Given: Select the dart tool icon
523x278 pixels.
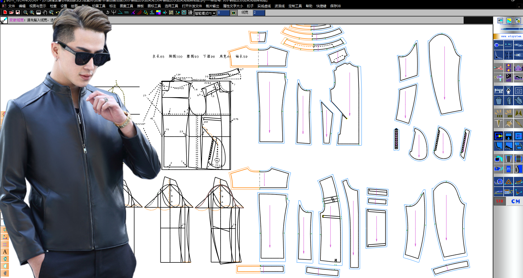Looking at the screenshot, I should pyautogui.click(x=498, y=123).
